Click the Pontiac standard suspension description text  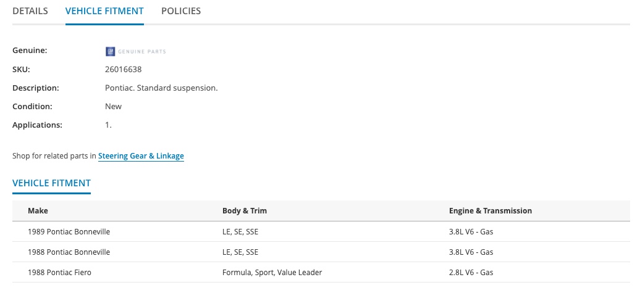[x=161, y=88]
